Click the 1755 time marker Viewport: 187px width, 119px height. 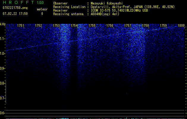tap(92, 26)
